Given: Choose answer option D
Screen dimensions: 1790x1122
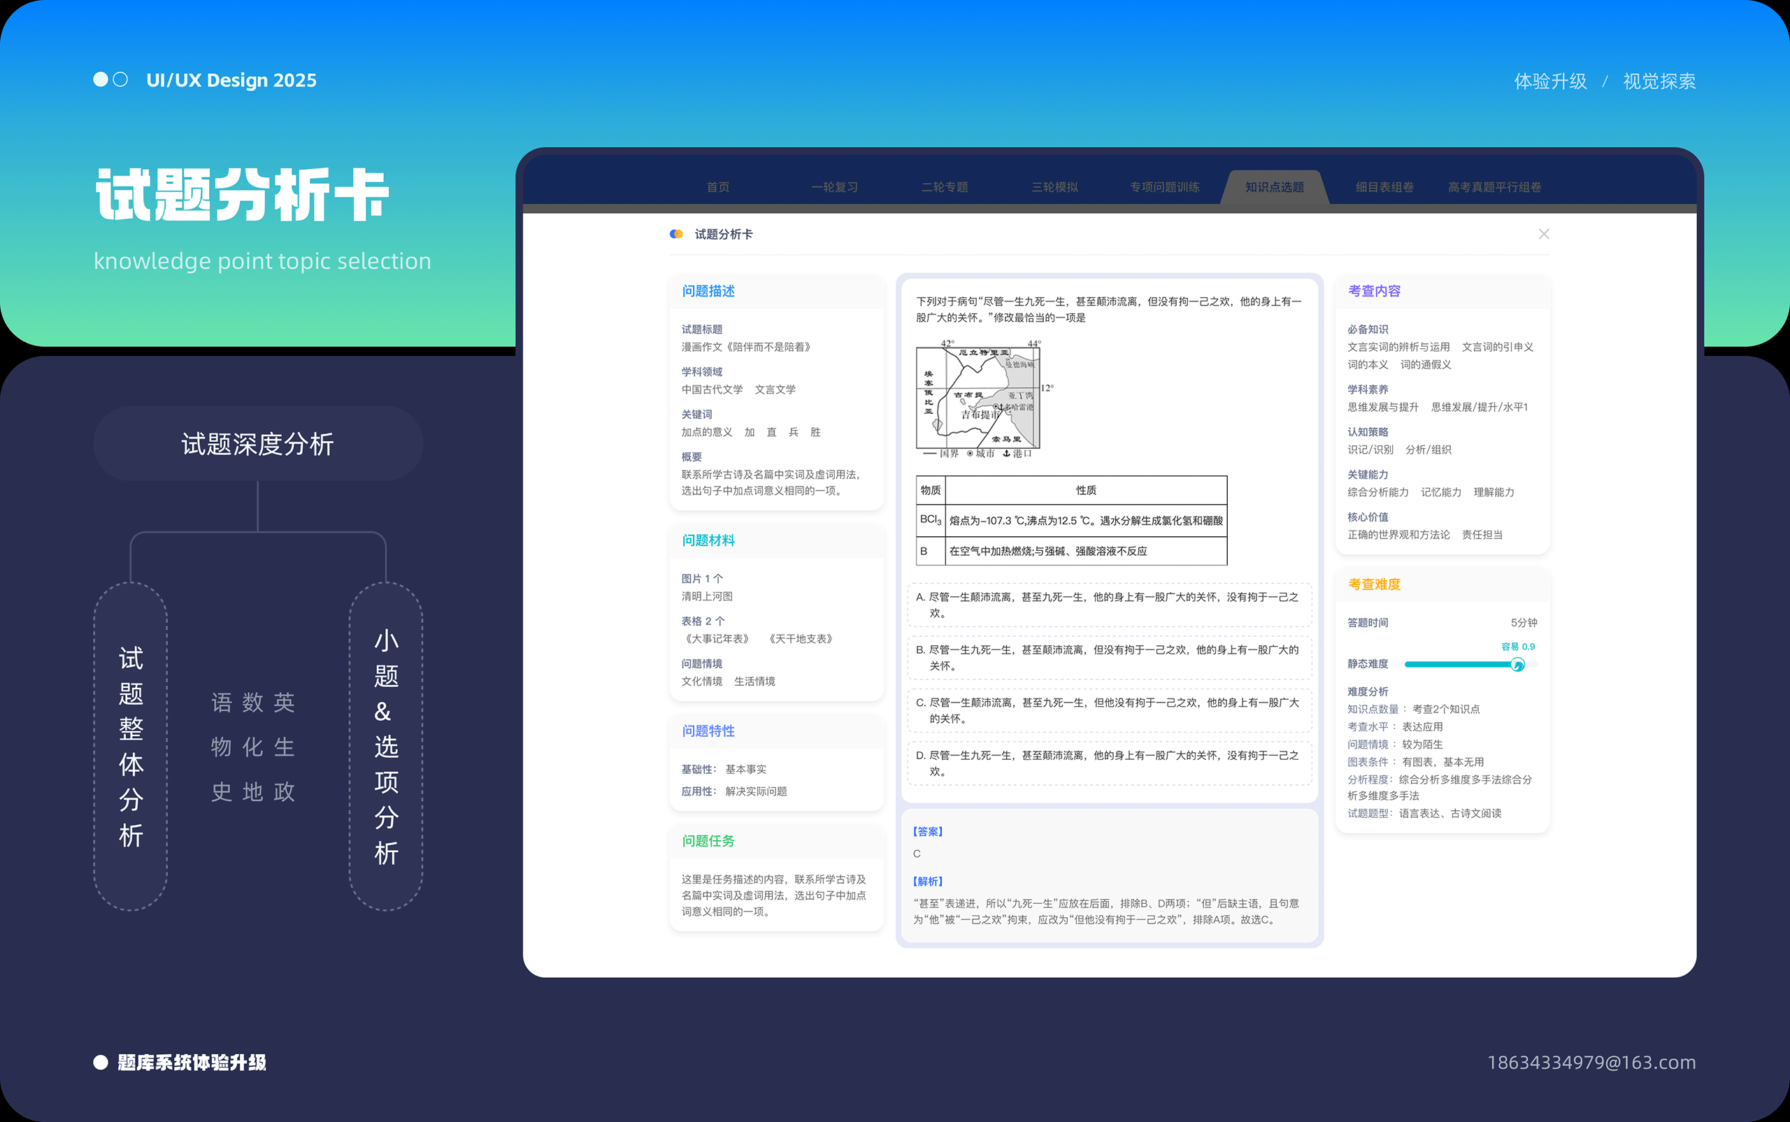Looking at the screenshot, I should pyautogui.click(x=1109, y=763).
